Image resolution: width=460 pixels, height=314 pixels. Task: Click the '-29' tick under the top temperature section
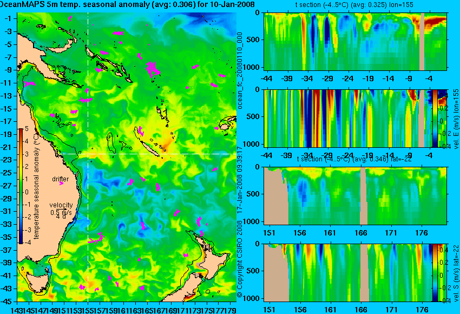(327, 78)
